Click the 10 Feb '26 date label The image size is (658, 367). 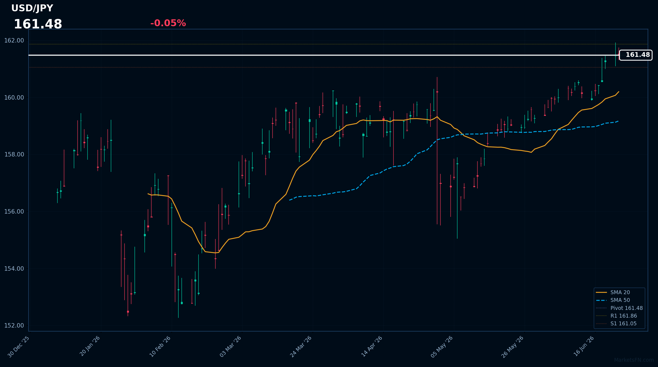[x=160, y=347]
